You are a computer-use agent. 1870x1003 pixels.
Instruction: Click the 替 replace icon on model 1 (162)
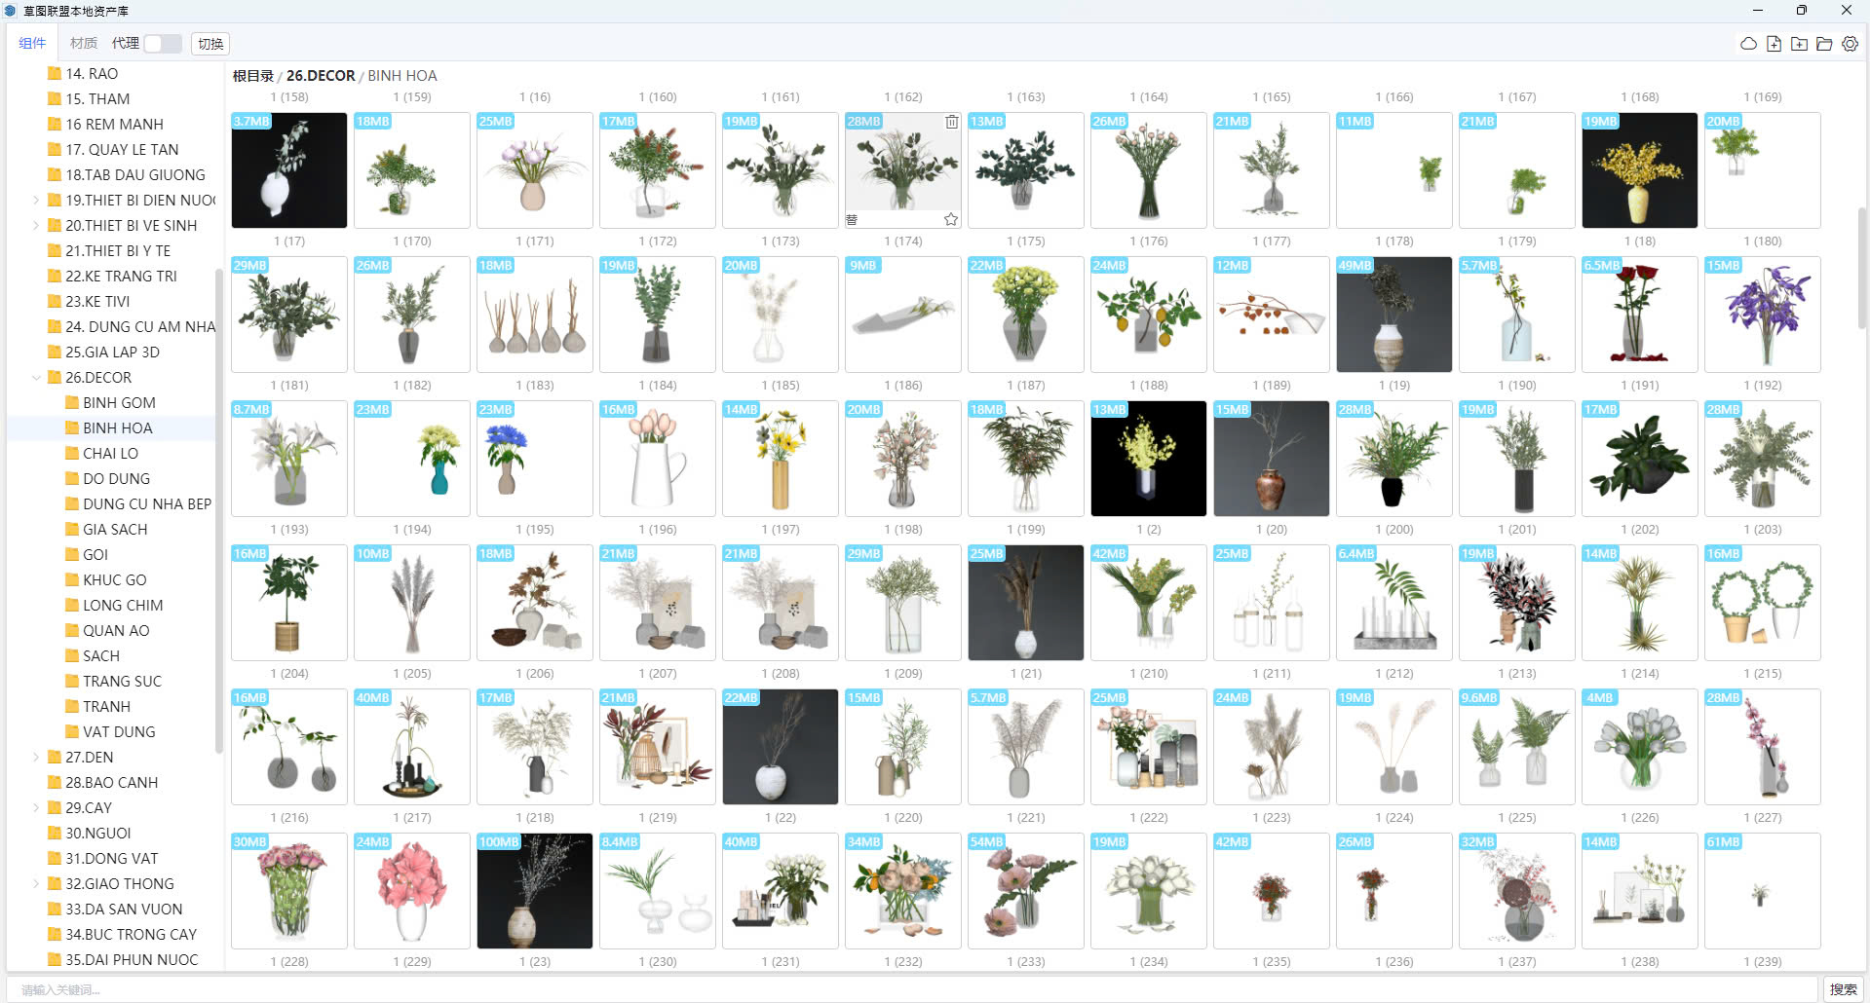852,219
